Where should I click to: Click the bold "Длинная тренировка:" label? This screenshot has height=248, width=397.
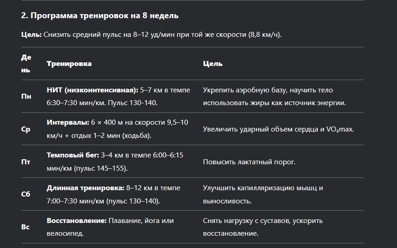click(x=85, y=188)
